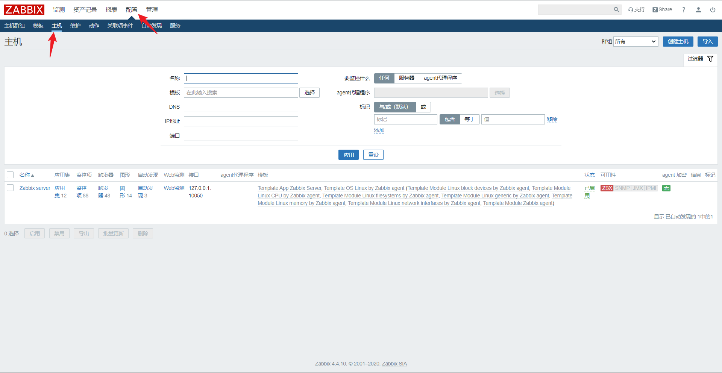Open the 资产记录 top menu
Viewport: 722px width, 373px height.
point(85,10)
